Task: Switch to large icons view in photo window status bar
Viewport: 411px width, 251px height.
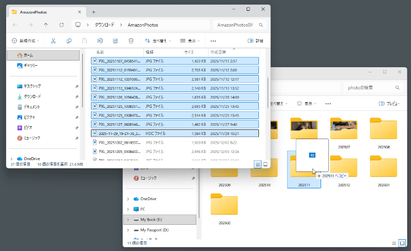Action: pyautogui.click(x=402, y=243)
